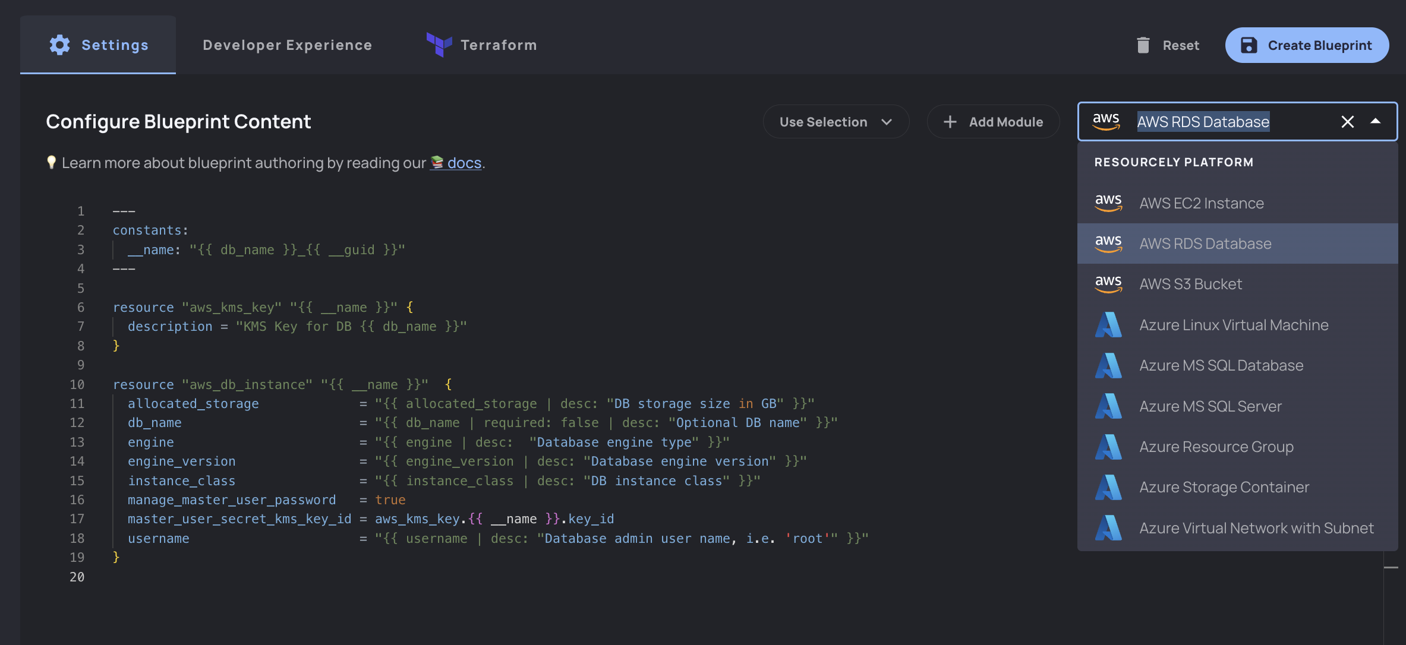The width and height of the screenshot is (1406, 645).
Task: Clear the AWS RDS Database selection
Action: [x=1347, y=122]
